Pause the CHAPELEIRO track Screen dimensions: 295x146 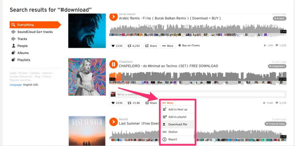pyautogui.click(x=113, y=65)
